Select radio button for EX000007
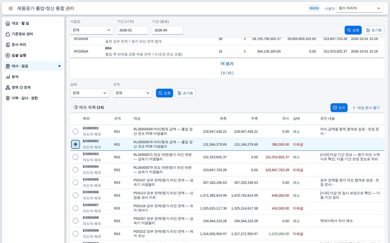Viewport: 390px width, 243px height. coord(76,208)
